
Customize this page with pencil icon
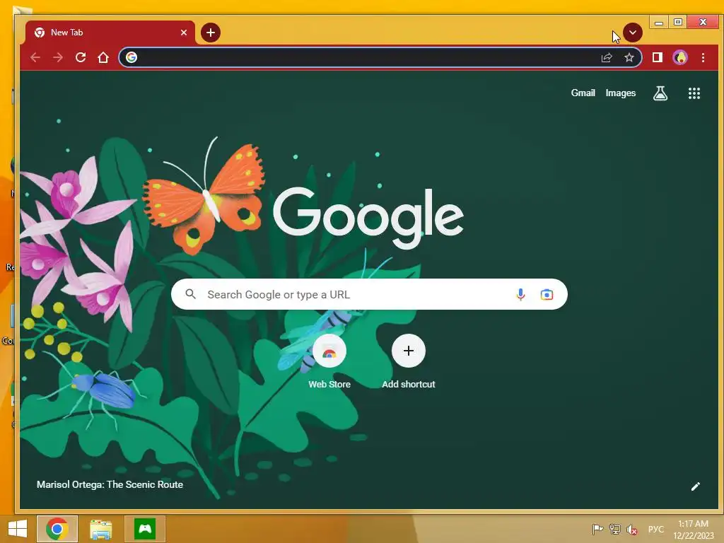pos(696,486)
